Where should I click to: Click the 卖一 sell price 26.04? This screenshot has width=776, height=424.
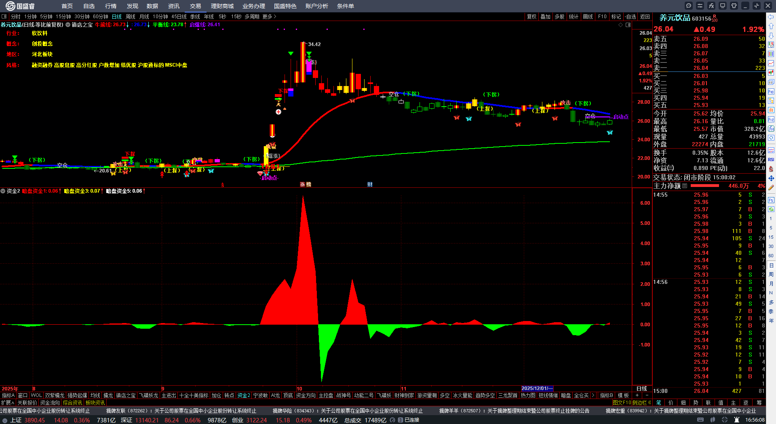point(701,68)
